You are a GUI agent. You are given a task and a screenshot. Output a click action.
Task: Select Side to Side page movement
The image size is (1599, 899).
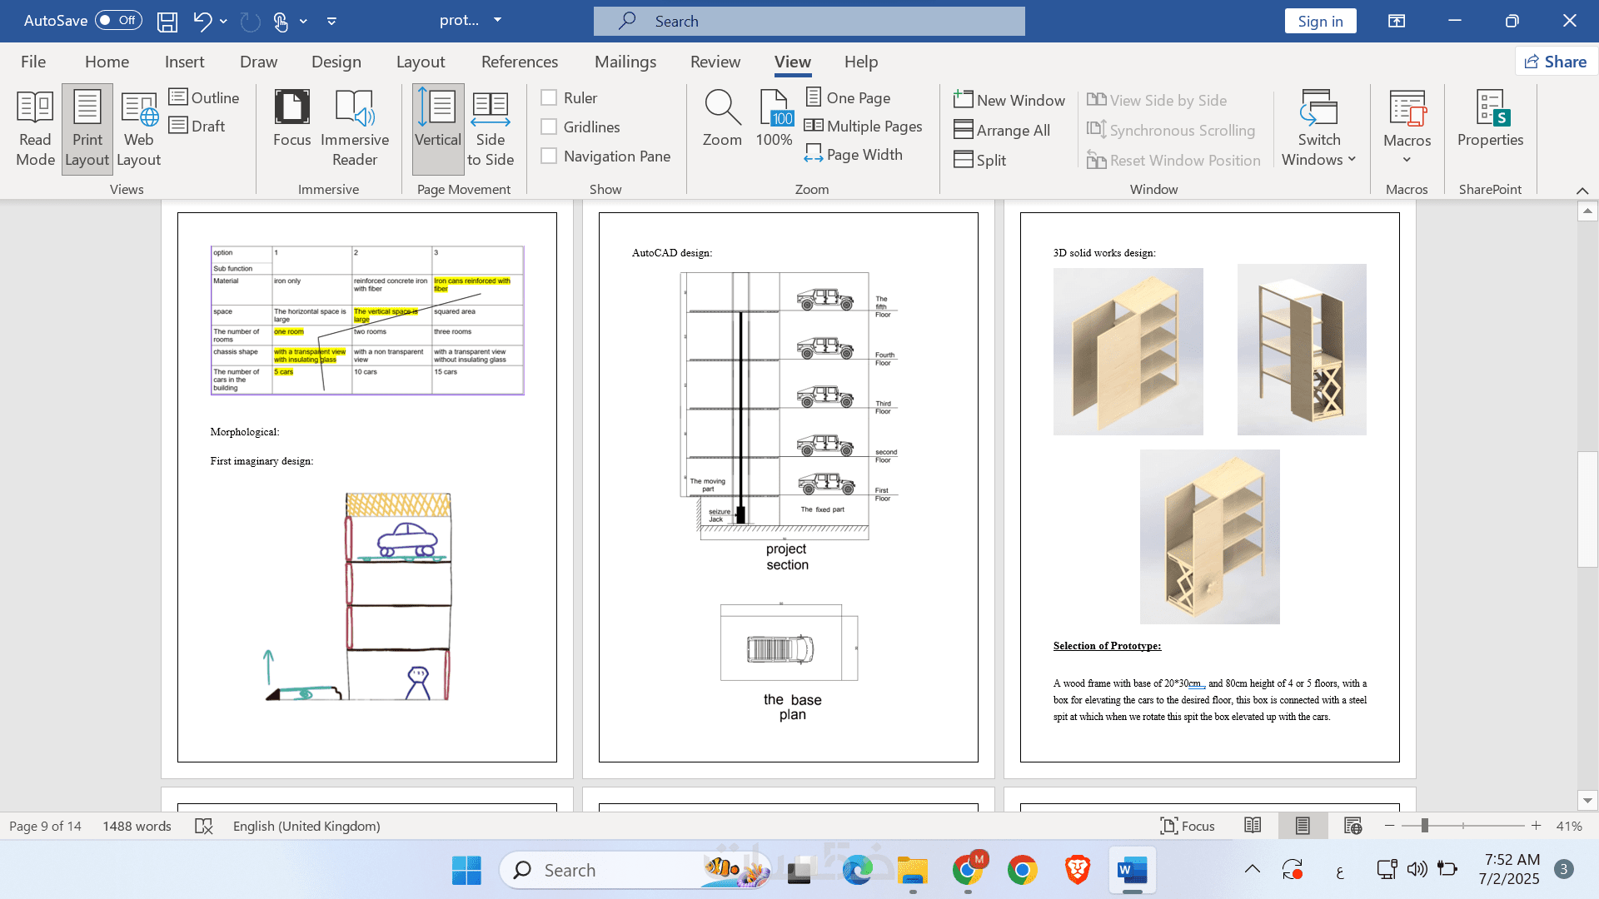click(490, 129)
